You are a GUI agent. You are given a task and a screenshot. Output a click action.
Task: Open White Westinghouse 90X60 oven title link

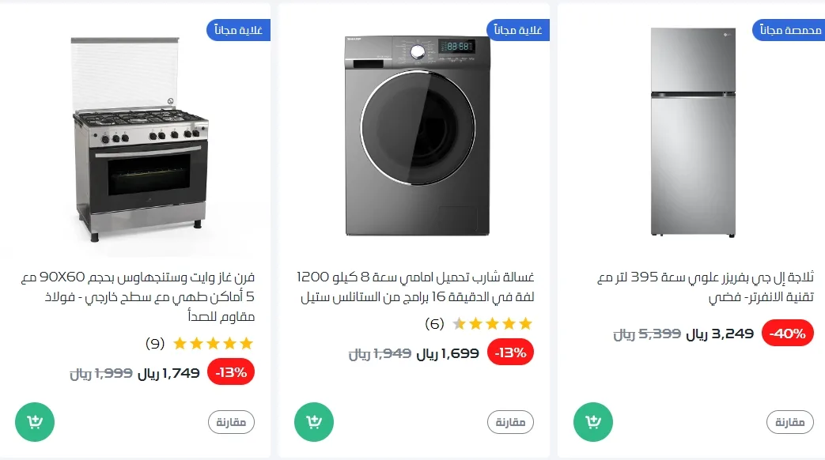[138, 297]
